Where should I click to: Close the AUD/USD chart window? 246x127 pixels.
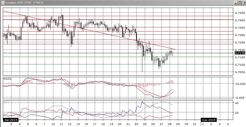[244, 3]
